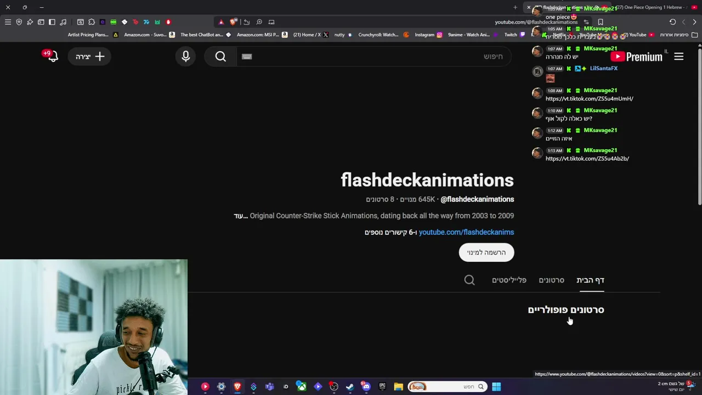Click the YouTube search magnifier button
The width and height of the screenshot is (702, 395).
pyautogui.click(x=220, y=57)
